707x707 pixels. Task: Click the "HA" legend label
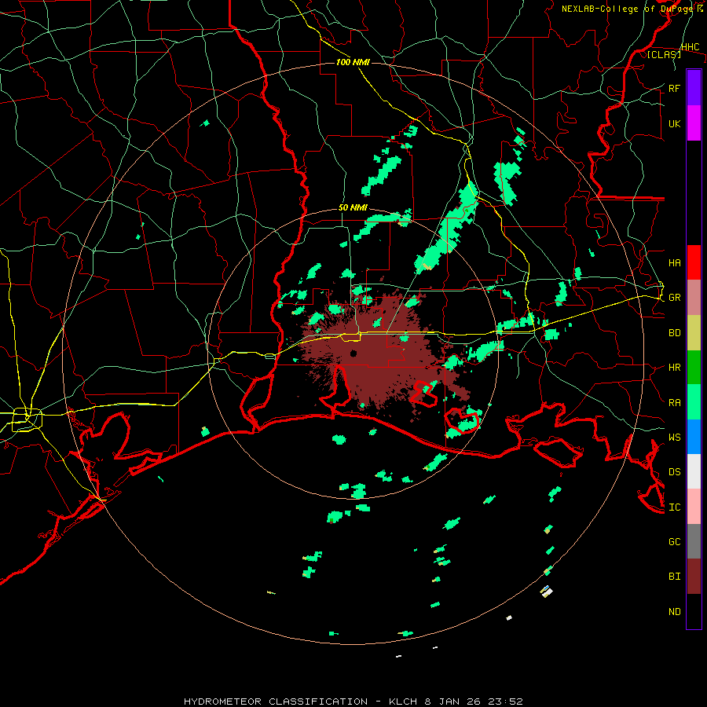(674, 262)
